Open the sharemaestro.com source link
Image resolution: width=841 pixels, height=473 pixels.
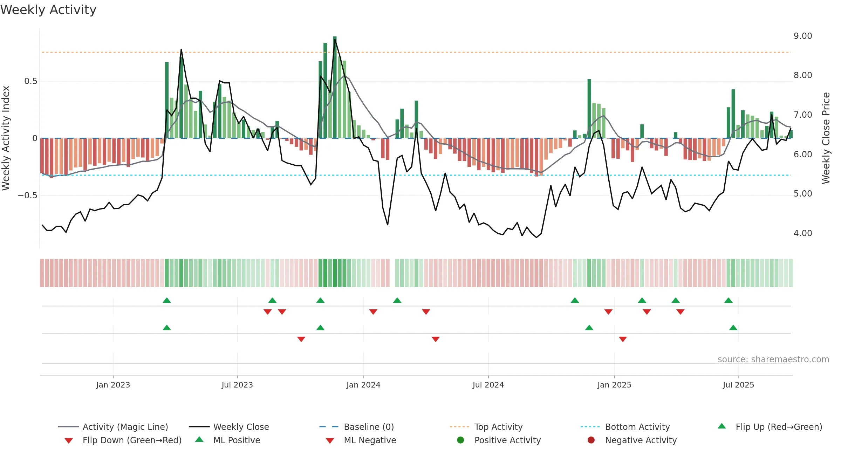click(x=773, y=359)
